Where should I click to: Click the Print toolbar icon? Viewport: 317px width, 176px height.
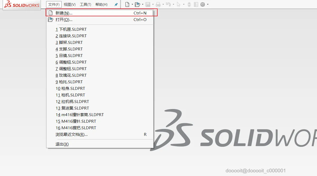tap(158, 4)
